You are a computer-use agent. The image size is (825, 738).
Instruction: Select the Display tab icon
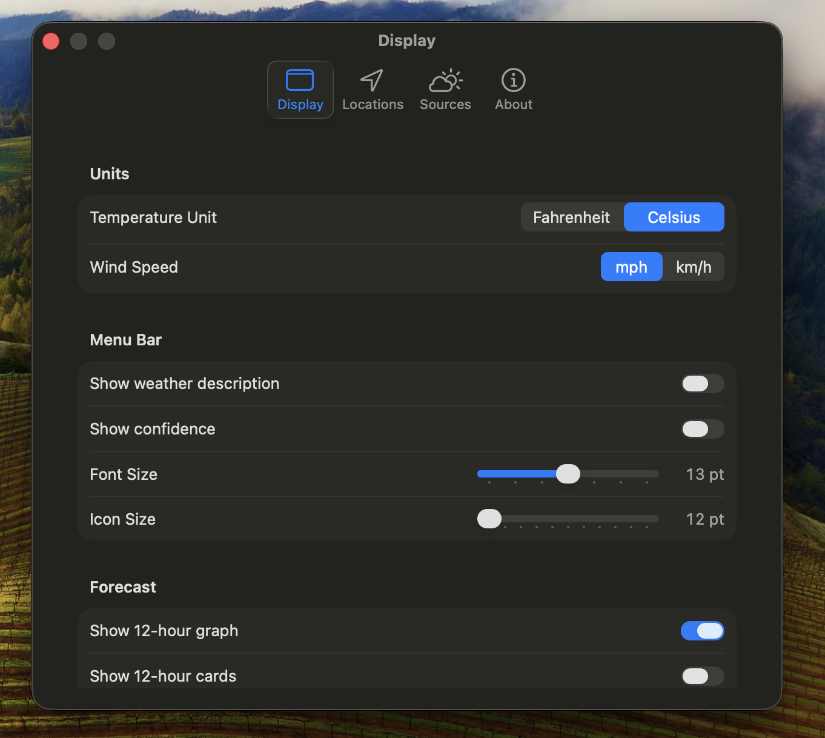(x=300, y=80)
